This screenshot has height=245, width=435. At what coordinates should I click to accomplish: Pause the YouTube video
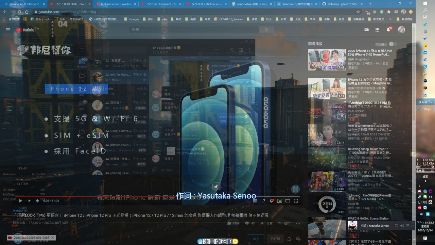tap(20, 201)
